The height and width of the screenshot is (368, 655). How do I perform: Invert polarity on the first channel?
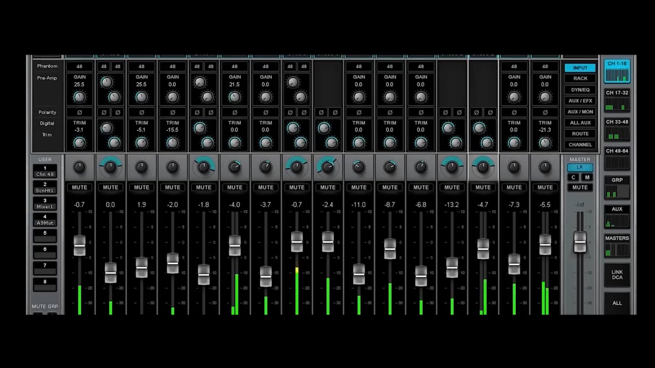point(79,112)
